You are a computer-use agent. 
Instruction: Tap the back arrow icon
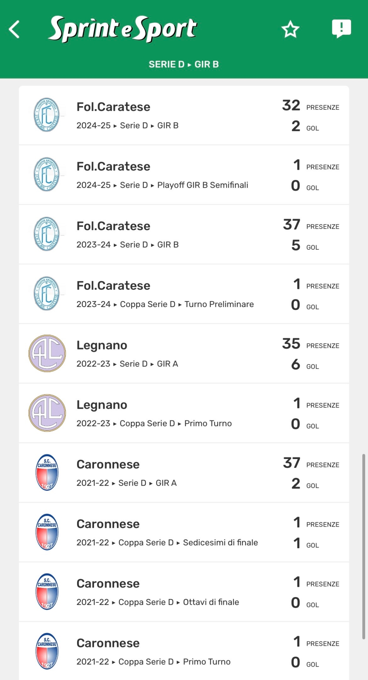point(14,29)
